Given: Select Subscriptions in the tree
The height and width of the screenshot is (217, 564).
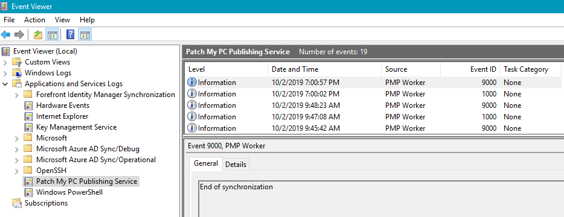Looking at the screenshot, I should coord(46,203).
